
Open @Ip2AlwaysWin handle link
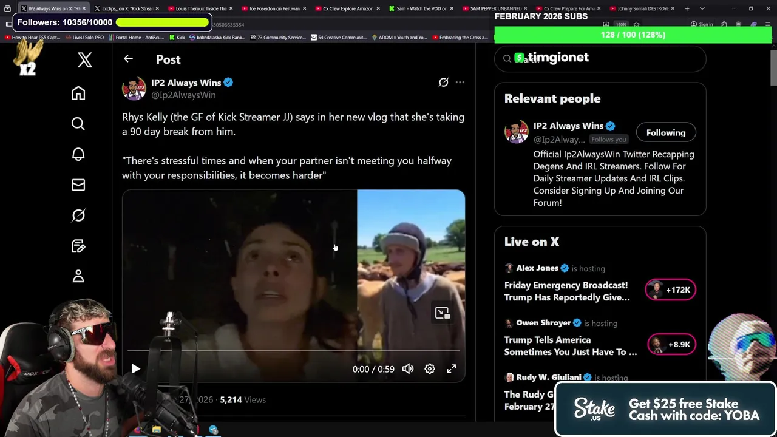[183, 95]
